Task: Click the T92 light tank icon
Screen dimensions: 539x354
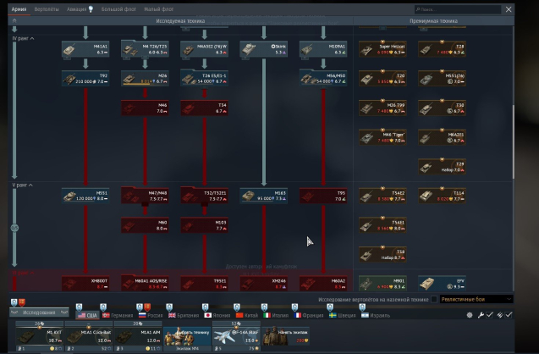Action: click(83, 79)
